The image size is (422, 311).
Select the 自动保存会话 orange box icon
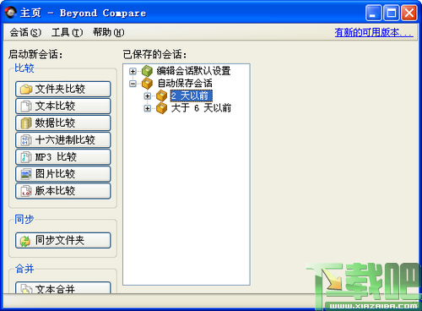(x=147, y=84)
